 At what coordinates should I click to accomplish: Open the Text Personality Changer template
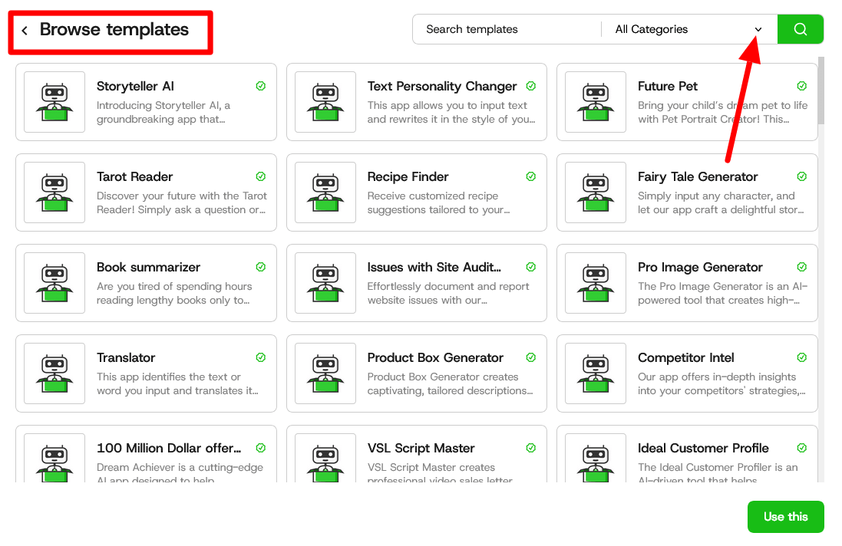[416, 102]
